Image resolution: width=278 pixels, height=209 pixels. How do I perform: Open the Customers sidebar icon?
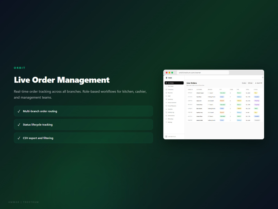(x=166, y=89)
